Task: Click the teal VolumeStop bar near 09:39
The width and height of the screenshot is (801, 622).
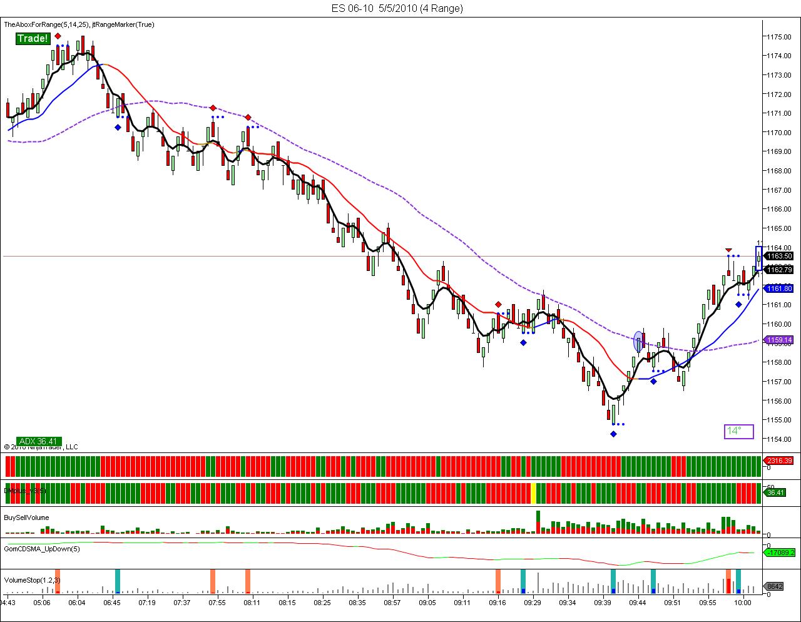Action: (613, 581)
